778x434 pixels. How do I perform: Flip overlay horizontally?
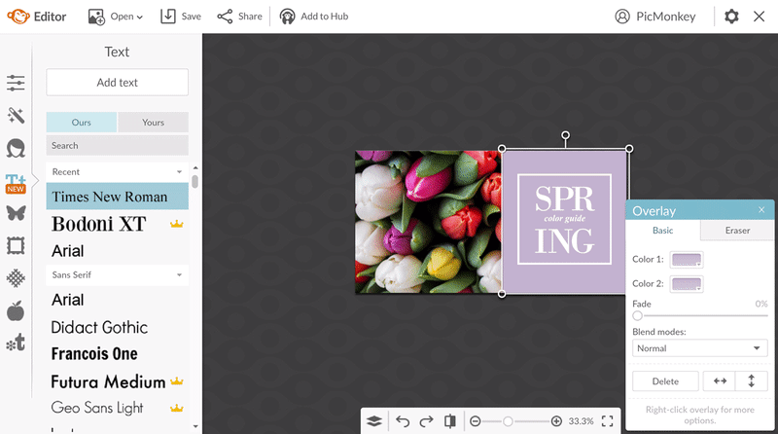click(x=720, y=380)
